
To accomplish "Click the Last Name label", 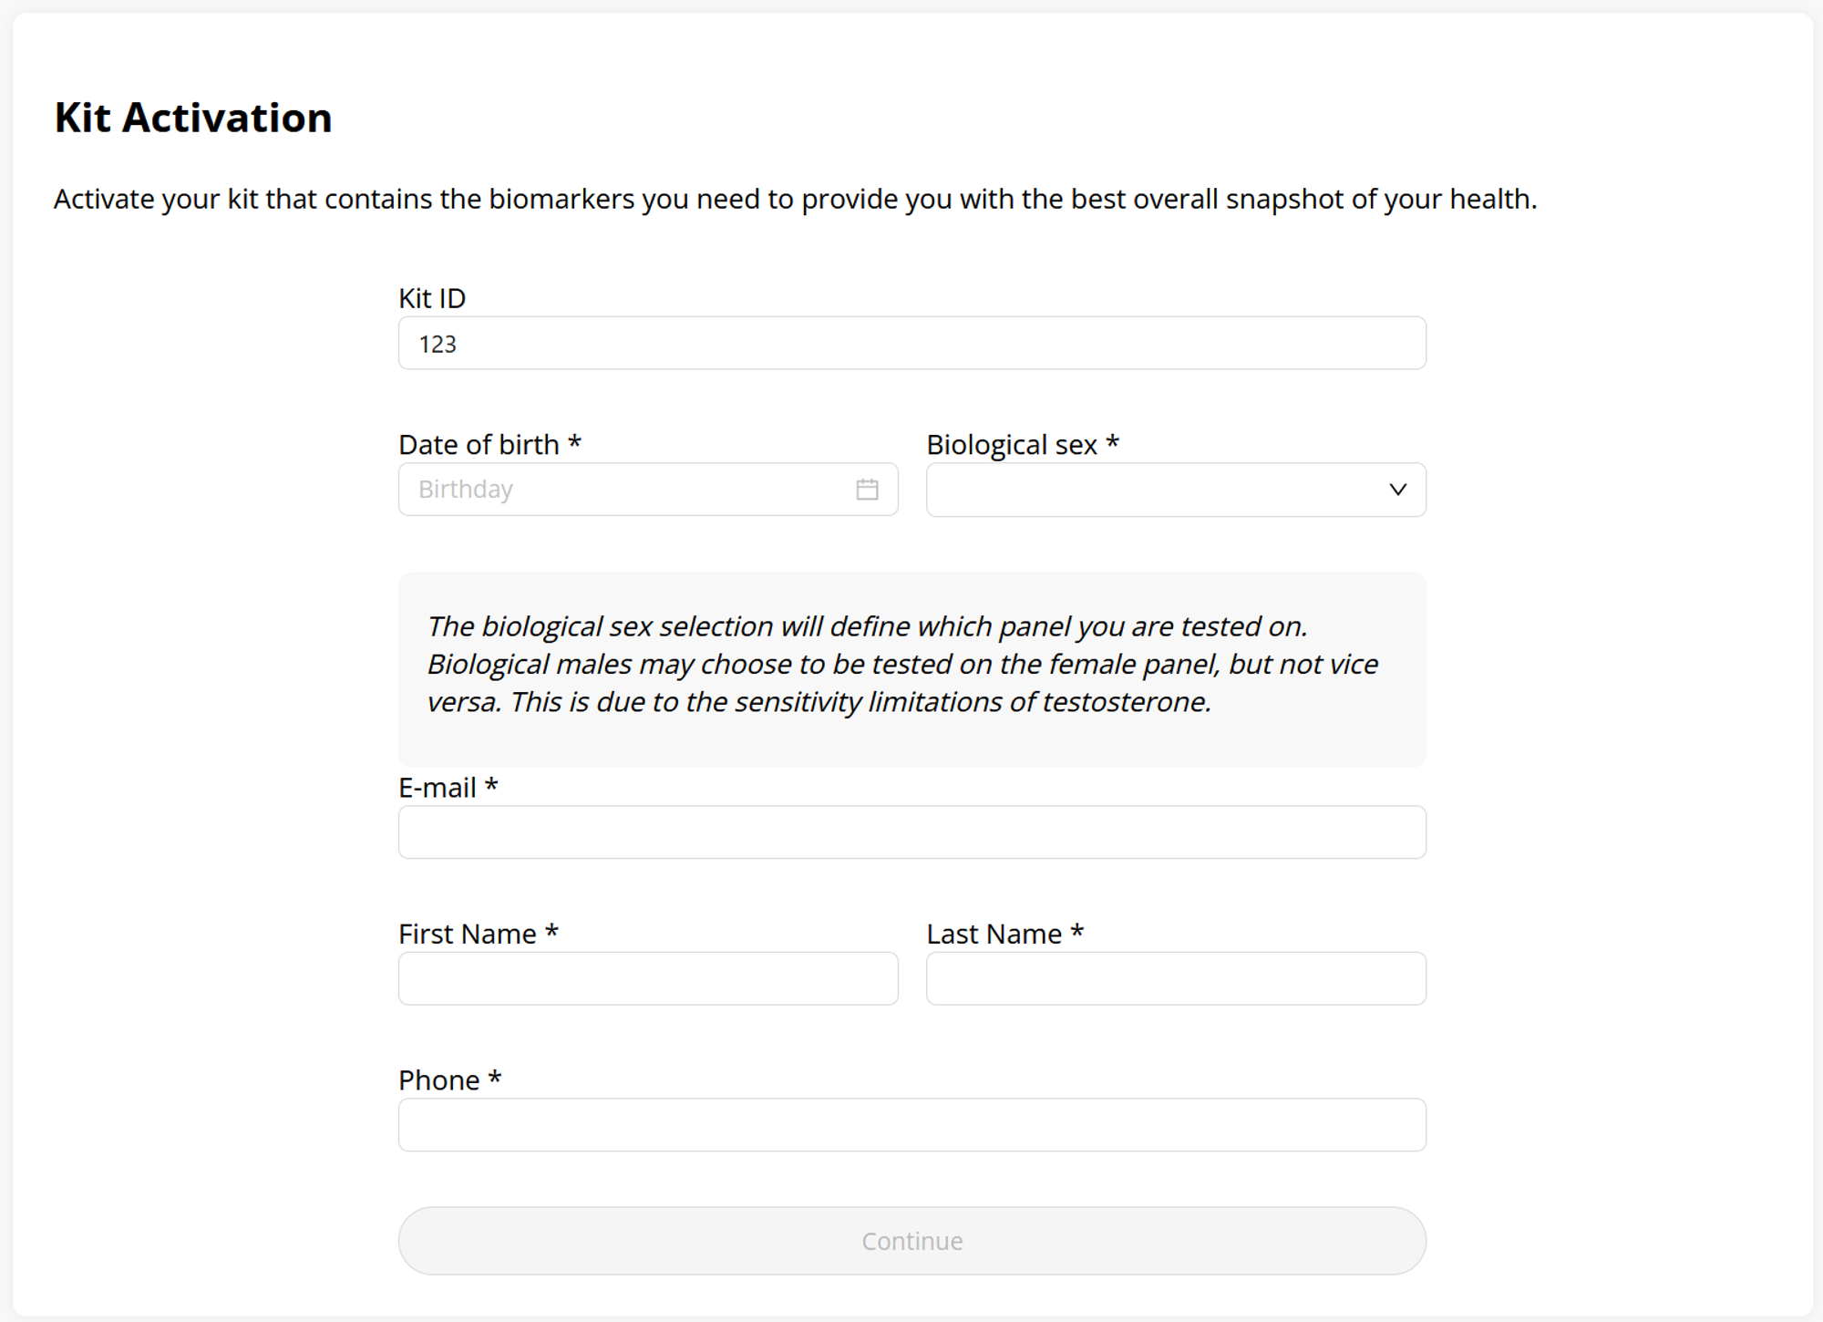I will 1004,934.
